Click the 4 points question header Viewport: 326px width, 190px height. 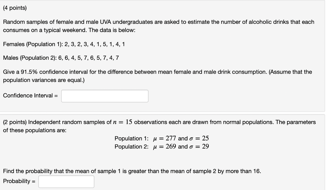pos(14,7)
